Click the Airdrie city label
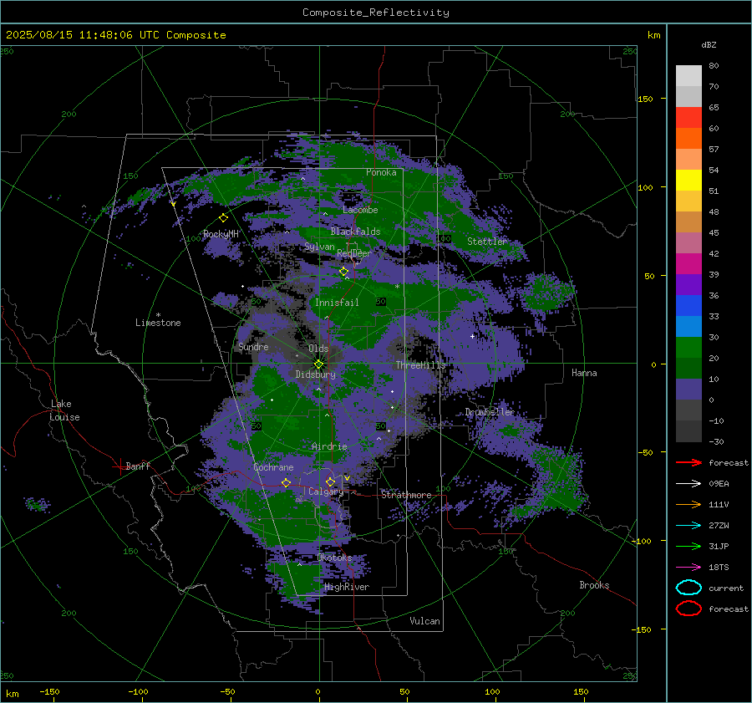752x703 pixels. pyautogui.click(x=329, y=446)
